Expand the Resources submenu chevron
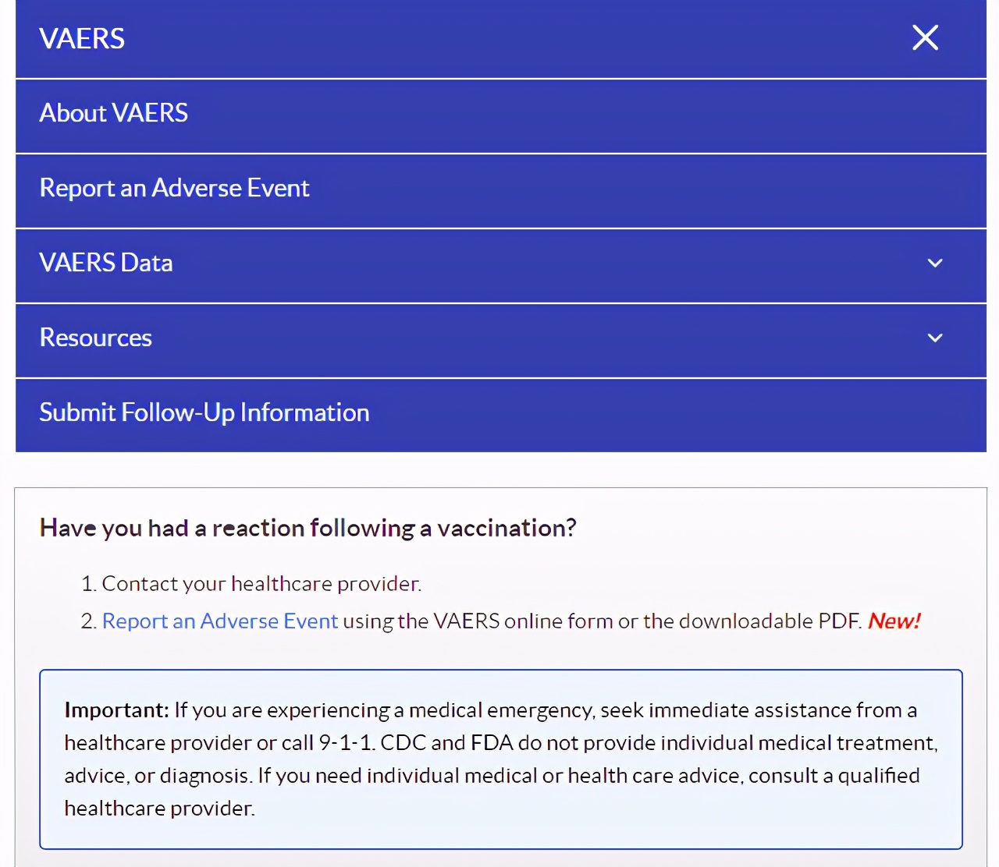 (x=935, y=338)
